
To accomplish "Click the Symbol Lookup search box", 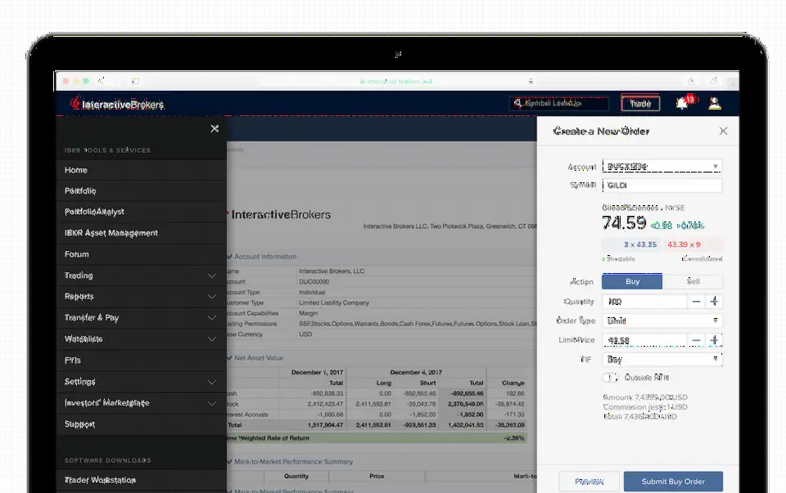I will click(559, 104).
